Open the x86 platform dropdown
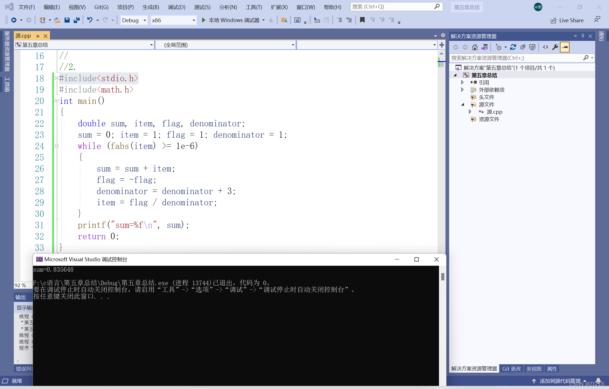This screenshot has height=389, width=609. point(173,20)
